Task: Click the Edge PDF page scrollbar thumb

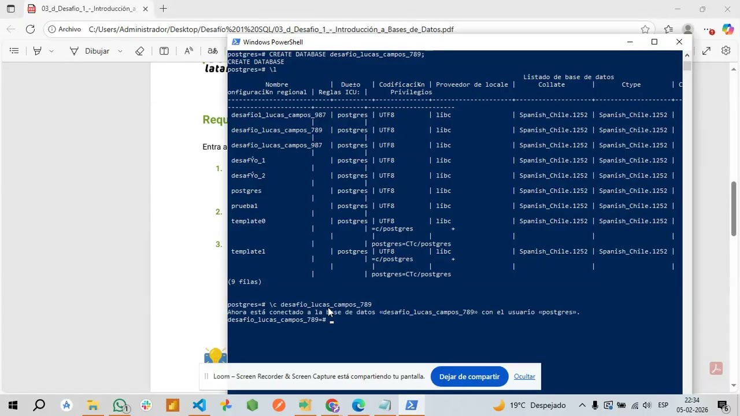Action: [x=734, y=209]
